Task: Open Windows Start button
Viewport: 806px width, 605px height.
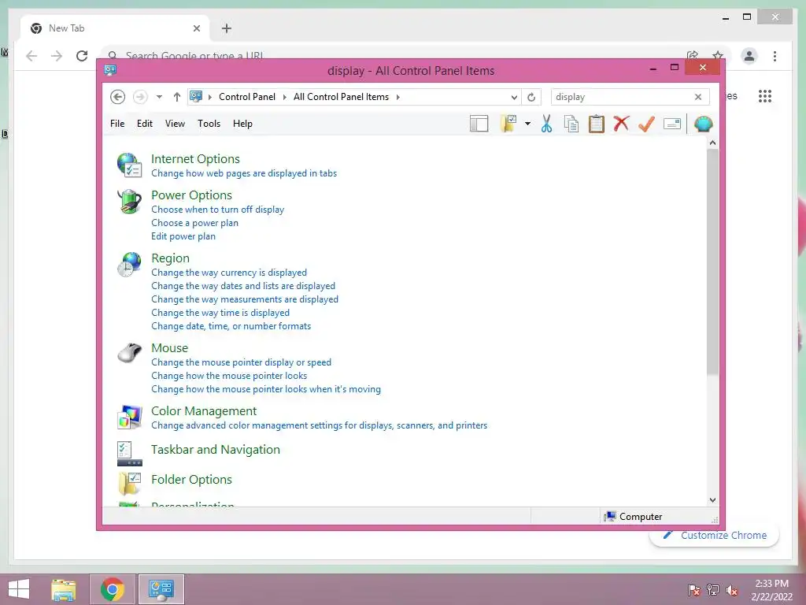Action: pos(19,589)
